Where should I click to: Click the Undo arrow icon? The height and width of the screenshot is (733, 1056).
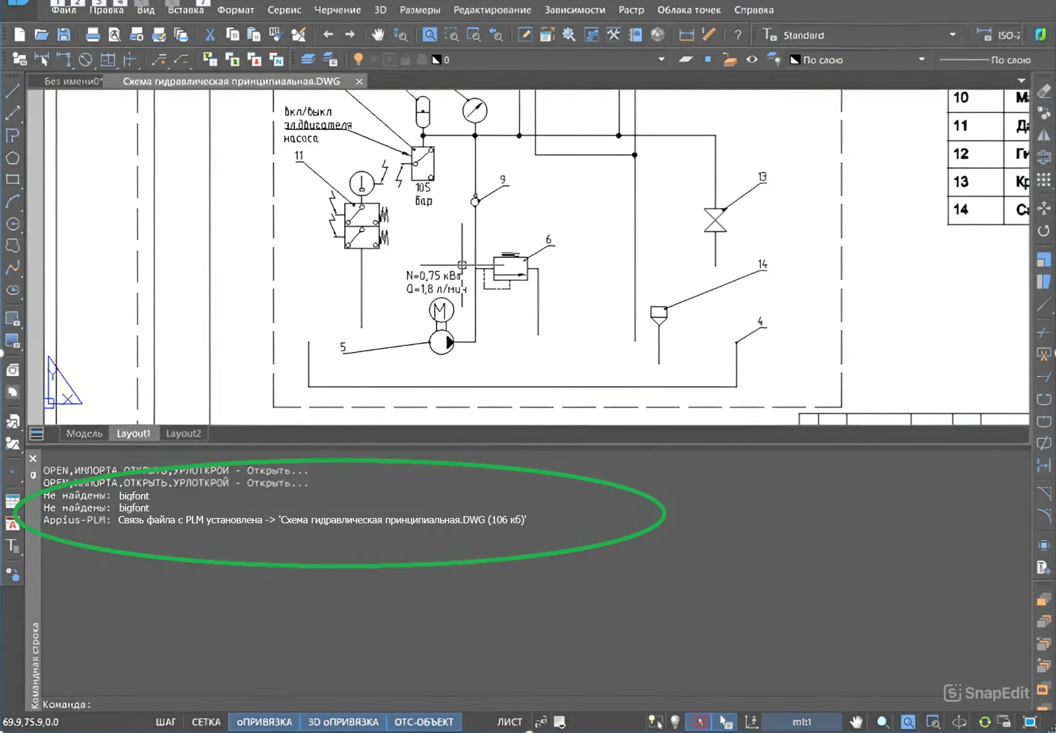coord(328,34)
